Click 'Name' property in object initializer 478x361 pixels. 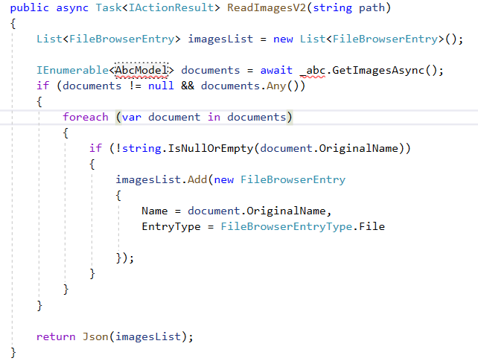click(x=155, y=211)
